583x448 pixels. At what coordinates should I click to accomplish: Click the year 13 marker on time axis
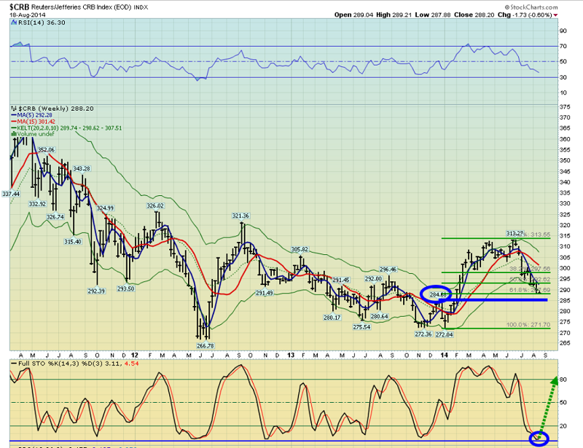(291, 355)
